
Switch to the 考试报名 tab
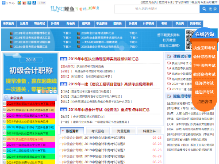coord(98,131)
